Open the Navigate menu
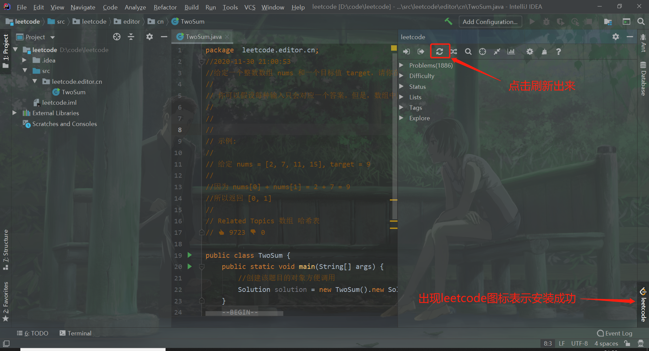Screen dimensions: 649x351 pos(82,7)
